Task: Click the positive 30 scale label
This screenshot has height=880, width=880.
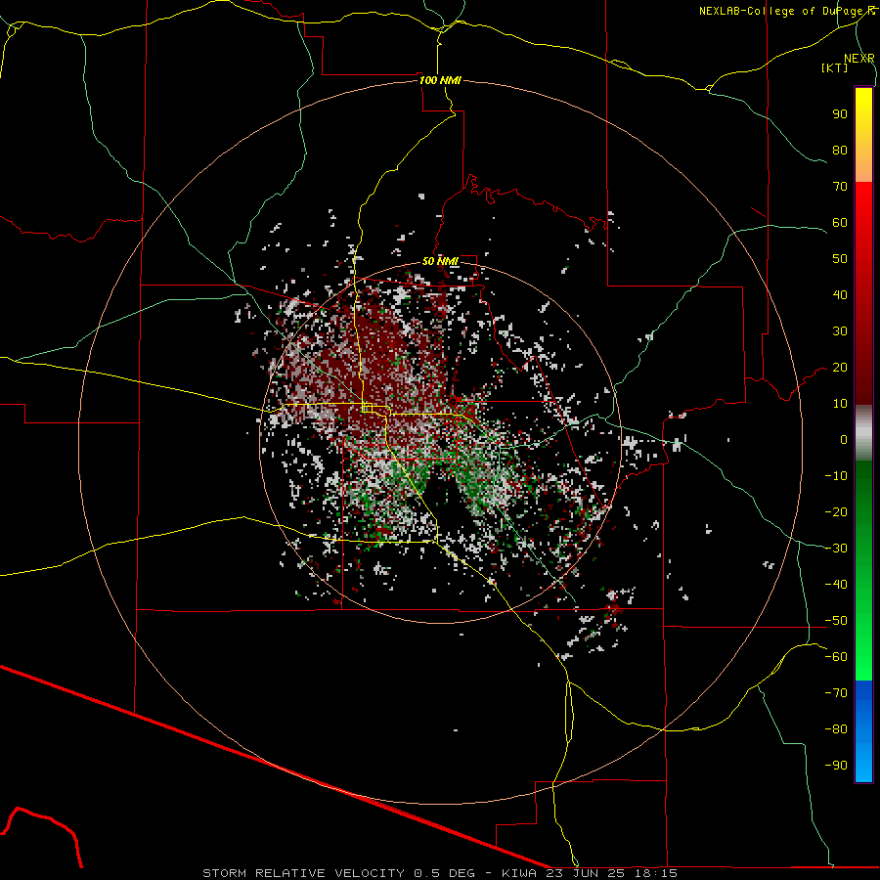Action: pyautogui.click(x=840, y=331)
